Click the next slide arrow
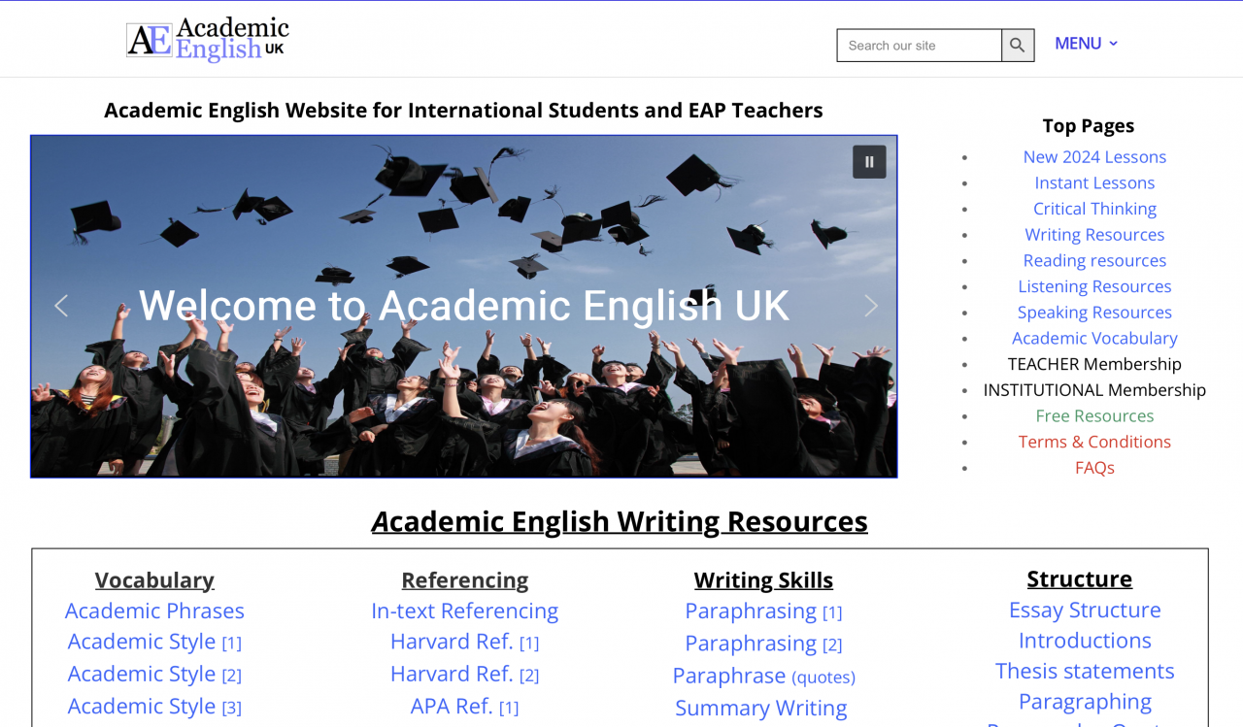 [x=870, y=306]
